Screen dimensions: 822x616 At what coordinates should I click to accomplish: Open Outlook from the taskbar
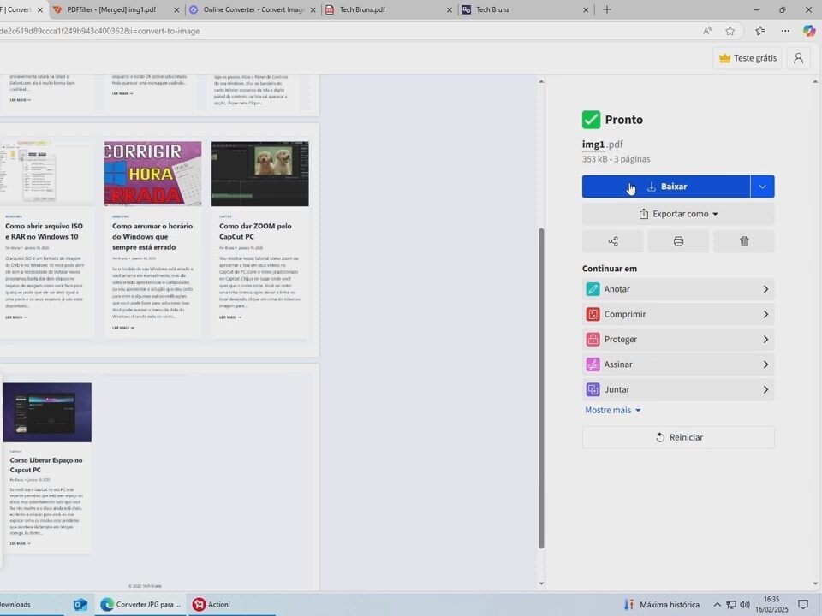click(x=80, y=604)
